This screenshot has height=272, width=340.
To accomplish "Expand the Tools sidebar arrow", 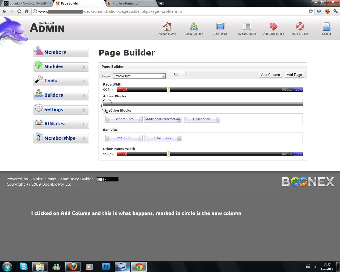I will pyautogui.click(x=84, y=81).
